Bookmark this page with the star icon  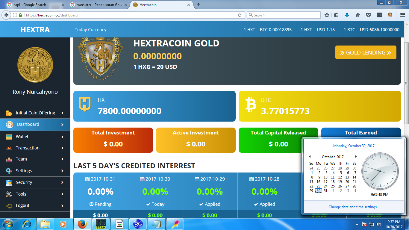coord(327,15)
